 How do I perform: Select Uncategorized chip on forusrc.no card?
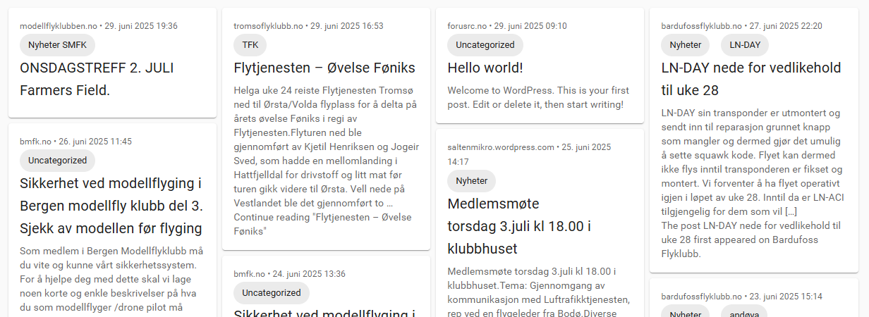point(485,45)
